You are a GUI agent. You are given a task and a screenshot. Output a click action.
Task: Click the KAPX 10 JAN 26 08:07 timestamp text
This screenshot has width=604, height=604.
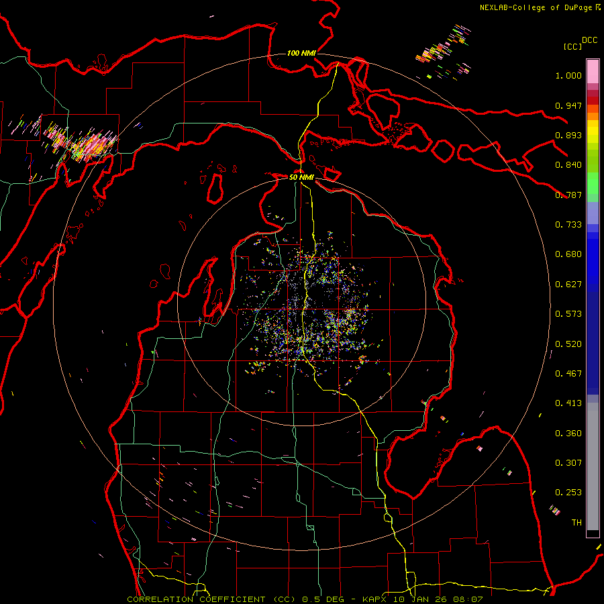pos(423,599)
